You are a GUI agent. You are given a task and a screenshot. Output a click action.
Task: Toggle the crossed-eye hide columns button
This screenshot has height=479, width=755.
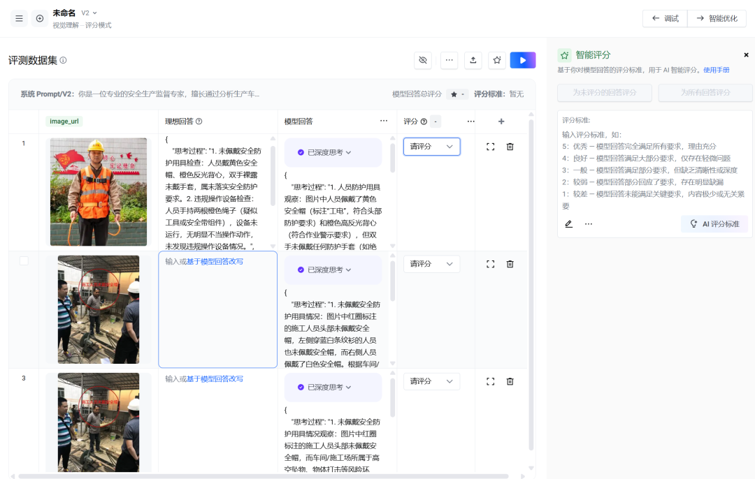click(x=422, y=61)
